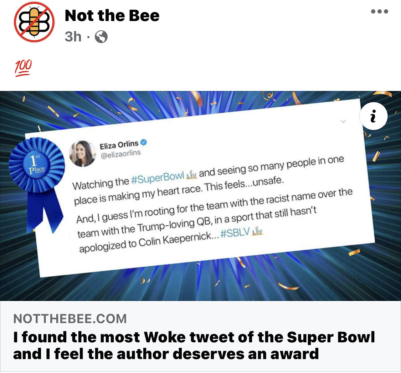The image size is (401, 373).
Task: Click Eliza Orlins' tweet avatar photo
Action: [82, 153]
